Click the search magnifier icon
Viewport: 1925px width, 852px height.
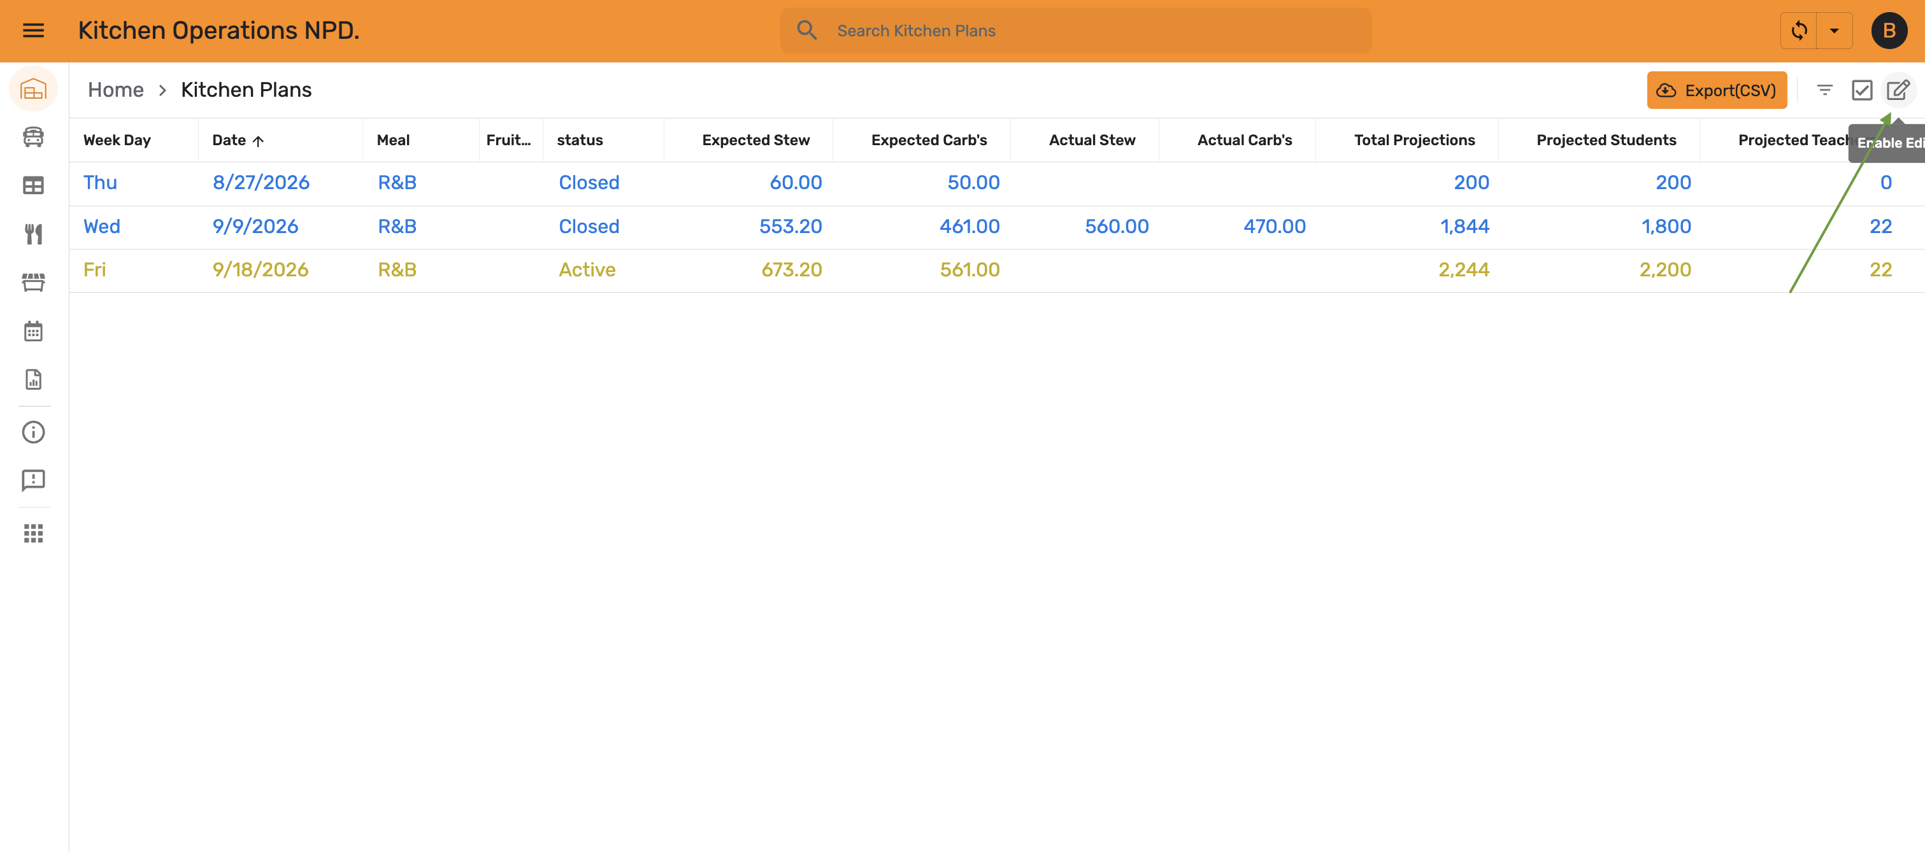tap(806, 31)
